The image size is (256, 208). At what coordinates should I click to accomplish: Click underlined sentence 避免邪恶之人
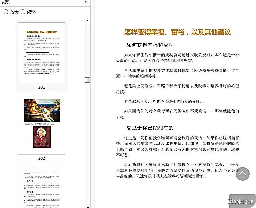click(164, 102)
